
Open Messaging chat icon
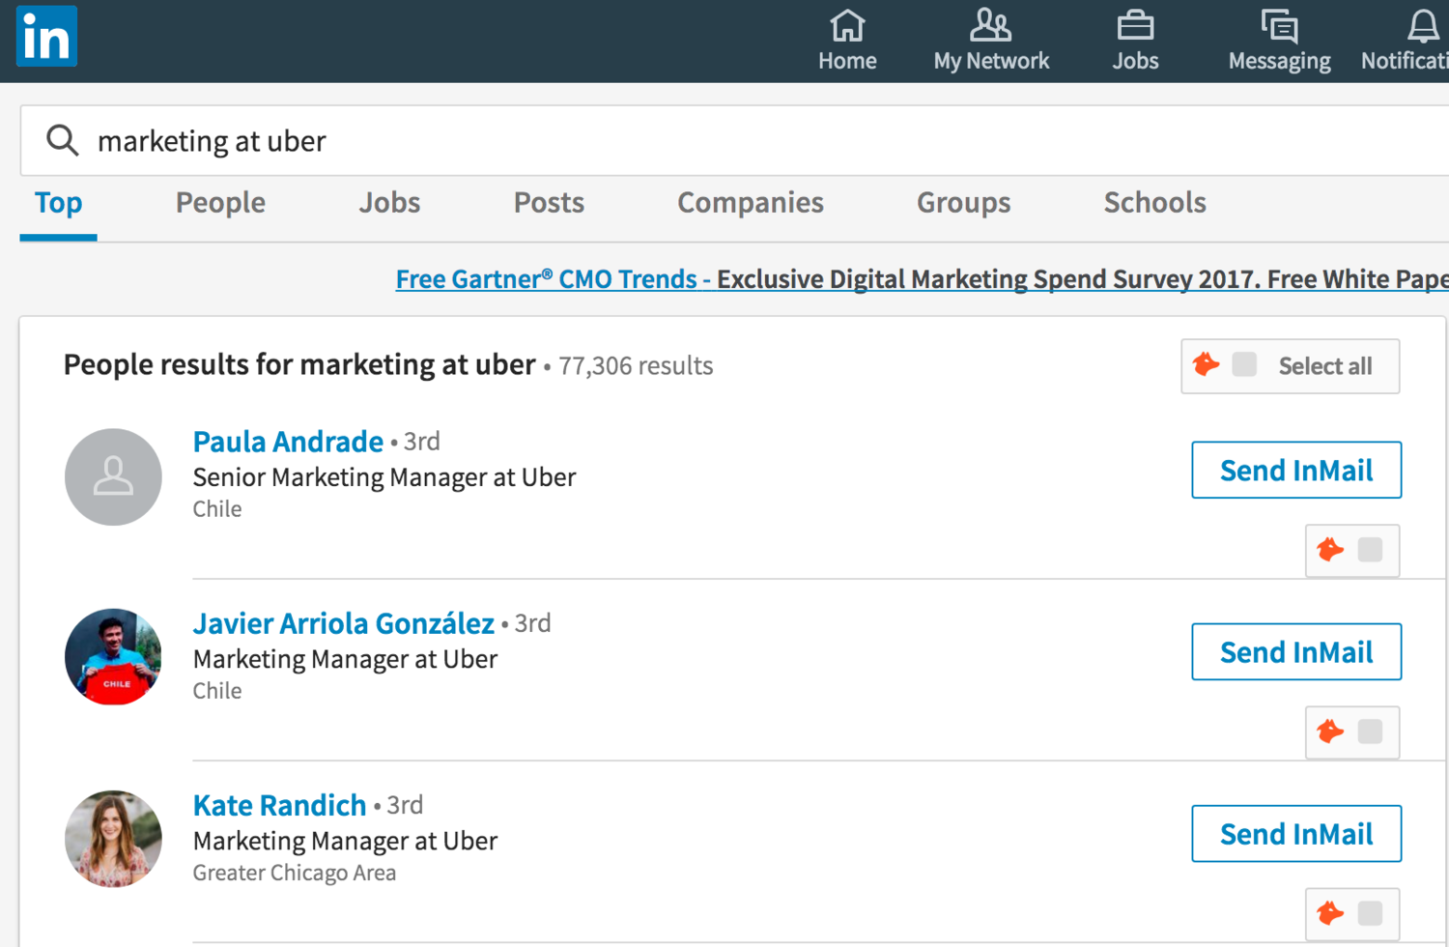point(1279,26)
